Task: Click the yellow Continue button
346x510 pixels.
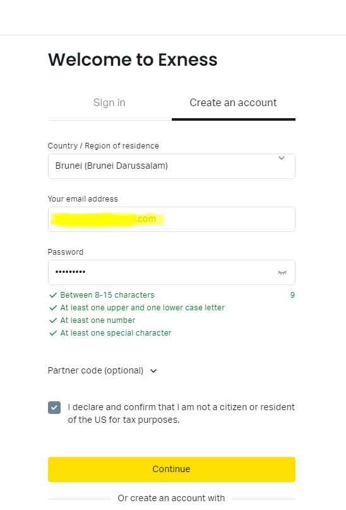Action: 172,470
